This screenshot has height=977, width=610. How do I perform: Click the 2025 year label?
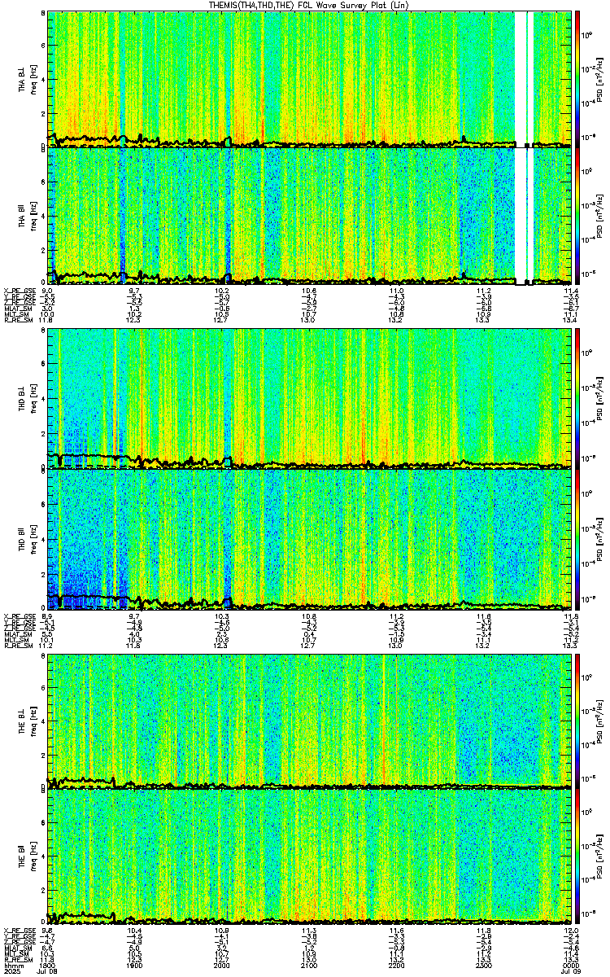coord(11,971)
